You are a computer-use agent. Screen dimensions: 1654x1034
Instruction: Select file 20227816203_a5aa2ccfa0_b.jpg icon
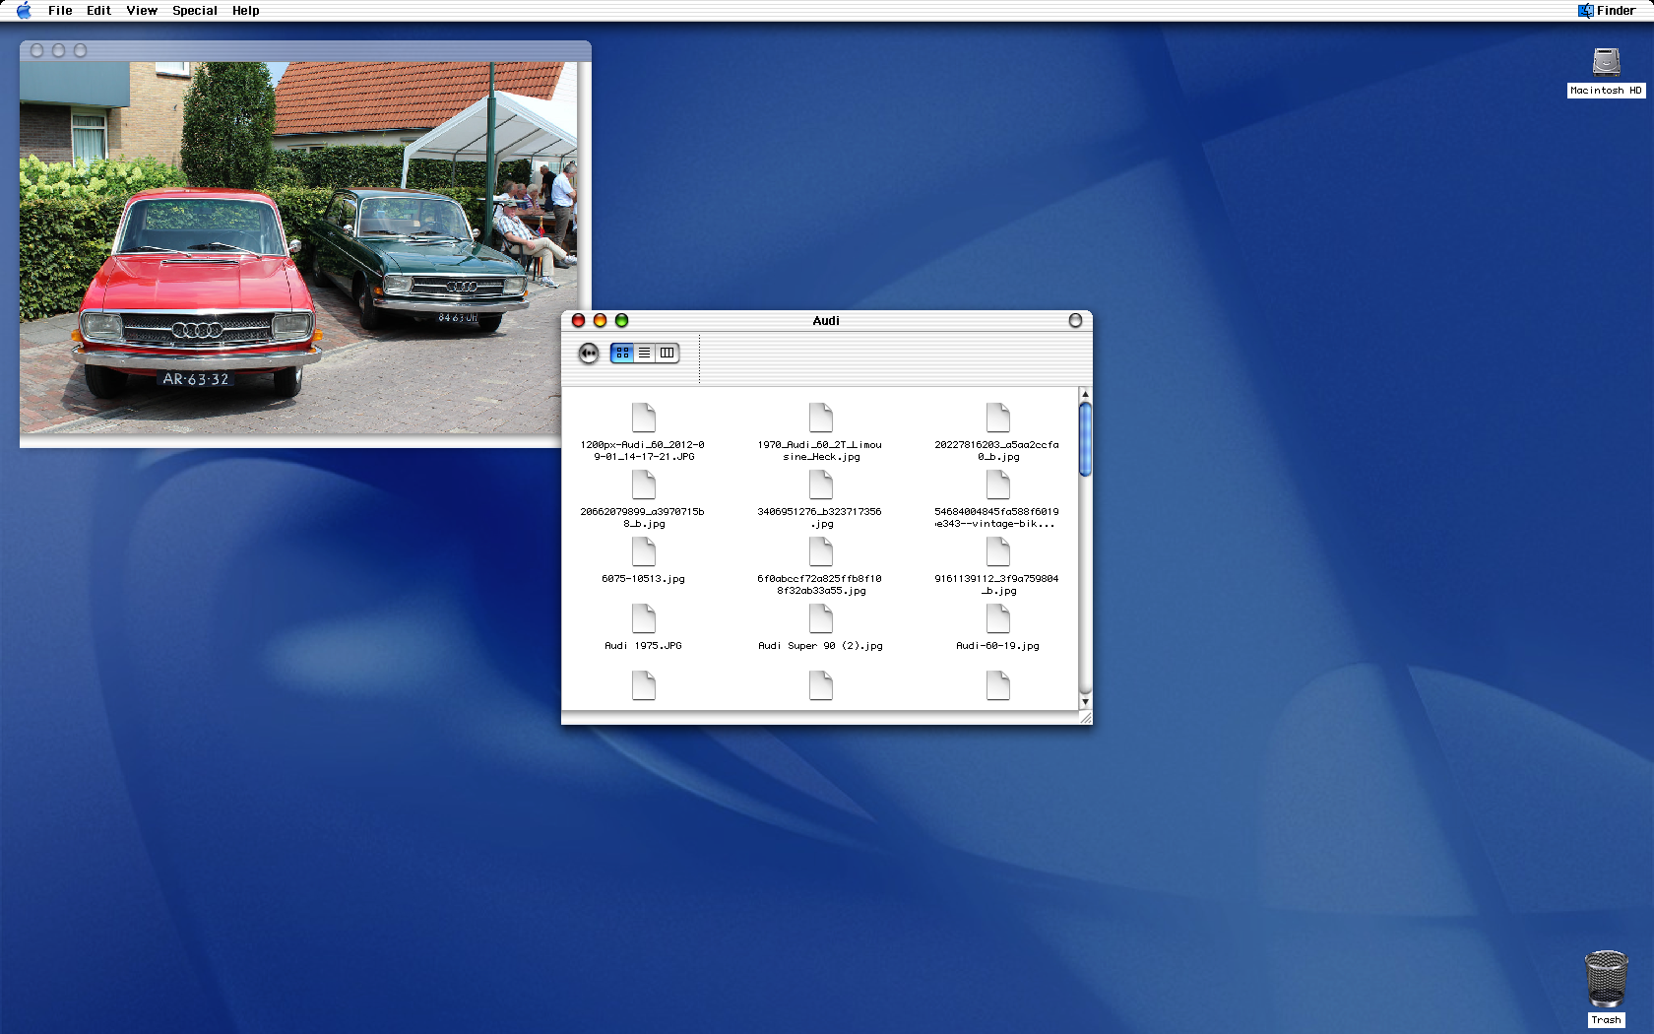tap(998, 418)
